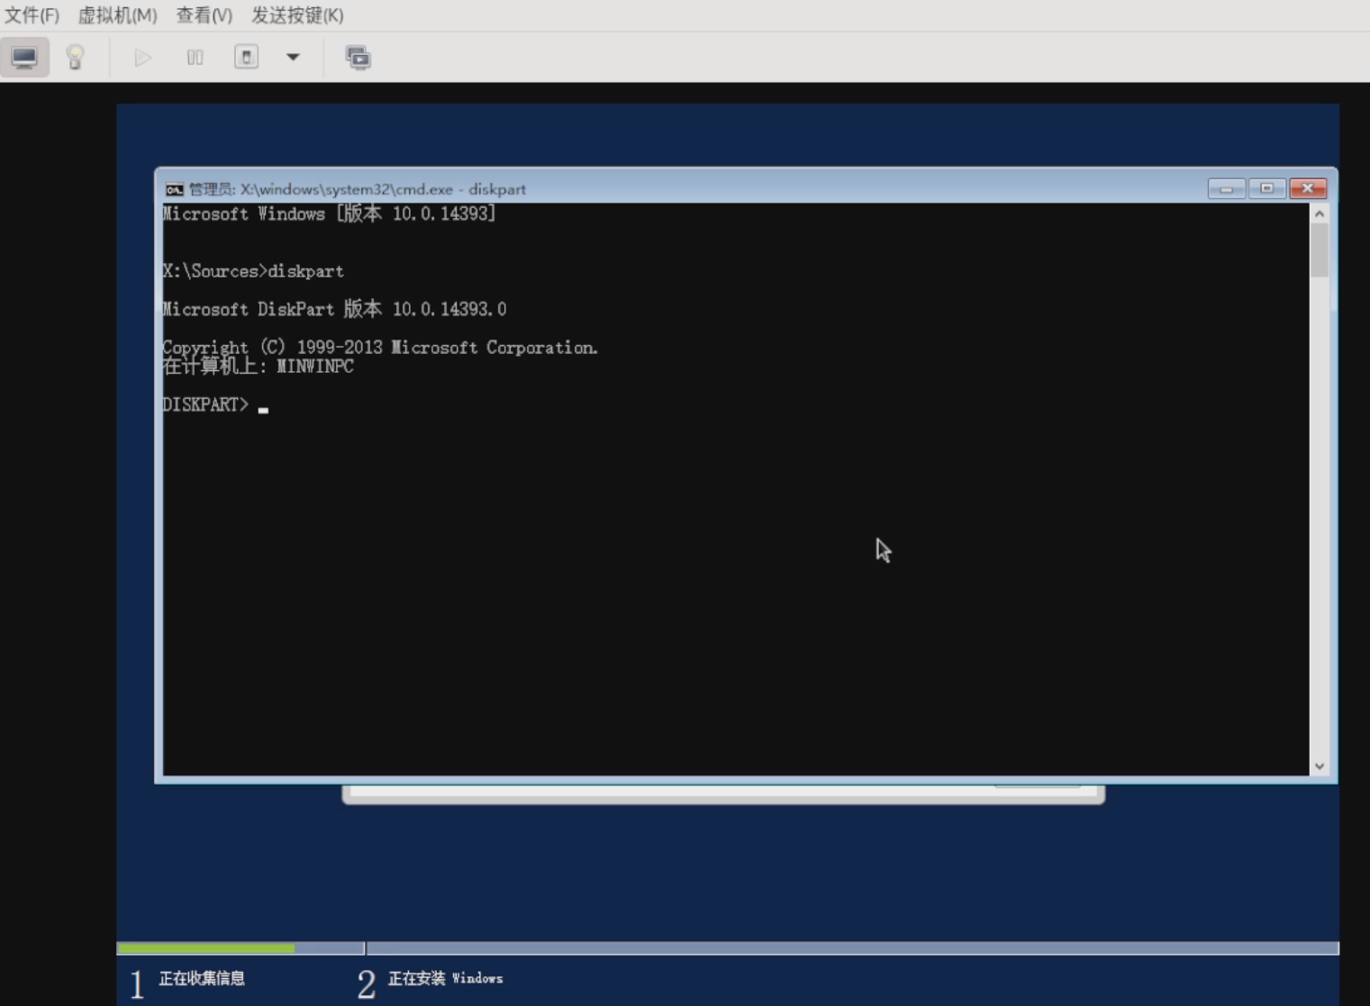
Task: Click the console vertical scrollbar thumb
Action: pos(1319,250)
